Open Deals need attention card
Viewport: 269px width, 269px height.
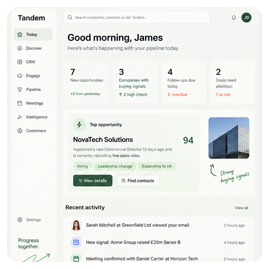click(232, 82)
